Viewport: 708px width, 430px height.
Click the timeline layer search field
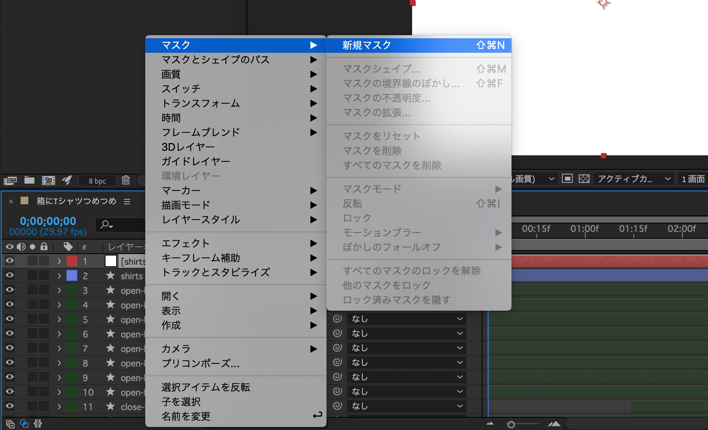pyautogui.click(x=120, y=225)
